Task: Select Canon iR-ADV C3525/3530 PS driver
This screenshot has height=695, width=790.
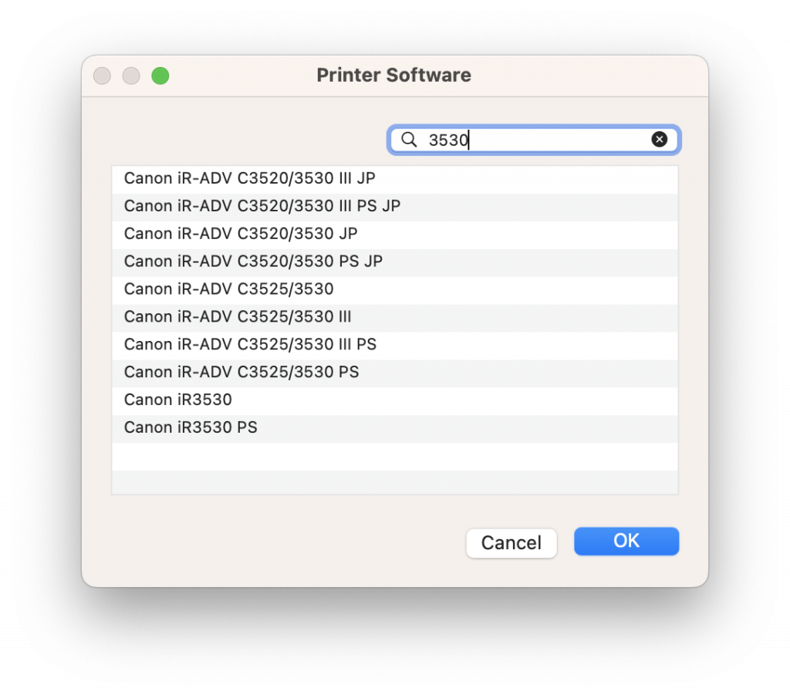Action: tap(241, 373)
